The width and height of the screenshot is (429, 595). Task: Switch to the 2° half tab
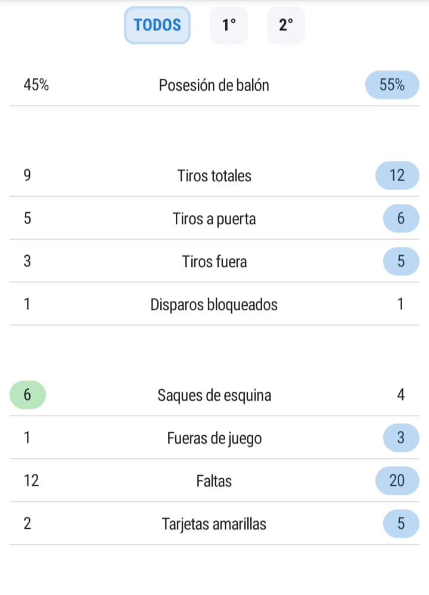(286, 25)
